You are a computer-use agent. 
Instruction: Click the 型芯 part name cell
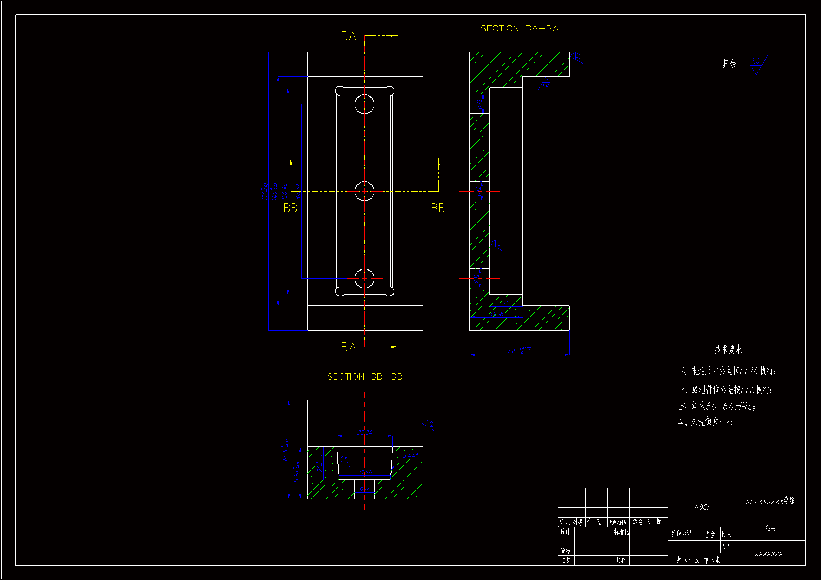click(x=770, y=527)
